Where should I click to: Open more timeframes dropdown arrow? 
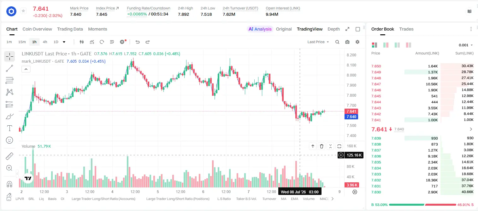click(x=64, y=42)
